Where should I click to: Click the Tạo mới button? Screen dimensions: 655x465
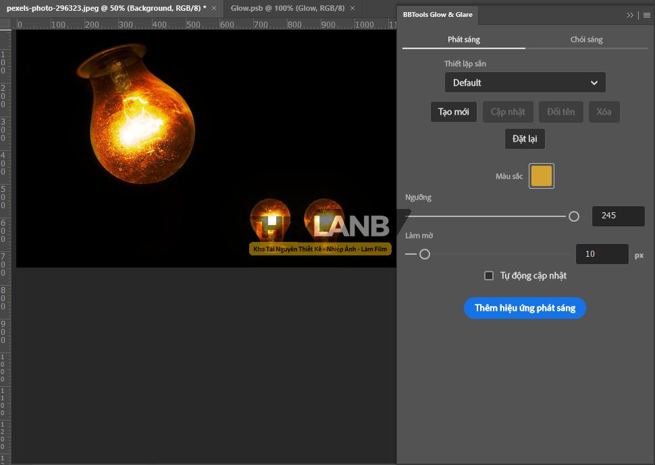tap(454, 112)
